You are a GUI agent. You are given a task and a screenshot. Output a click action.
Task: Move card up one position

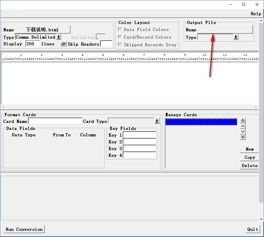click(x=243, y=126)
